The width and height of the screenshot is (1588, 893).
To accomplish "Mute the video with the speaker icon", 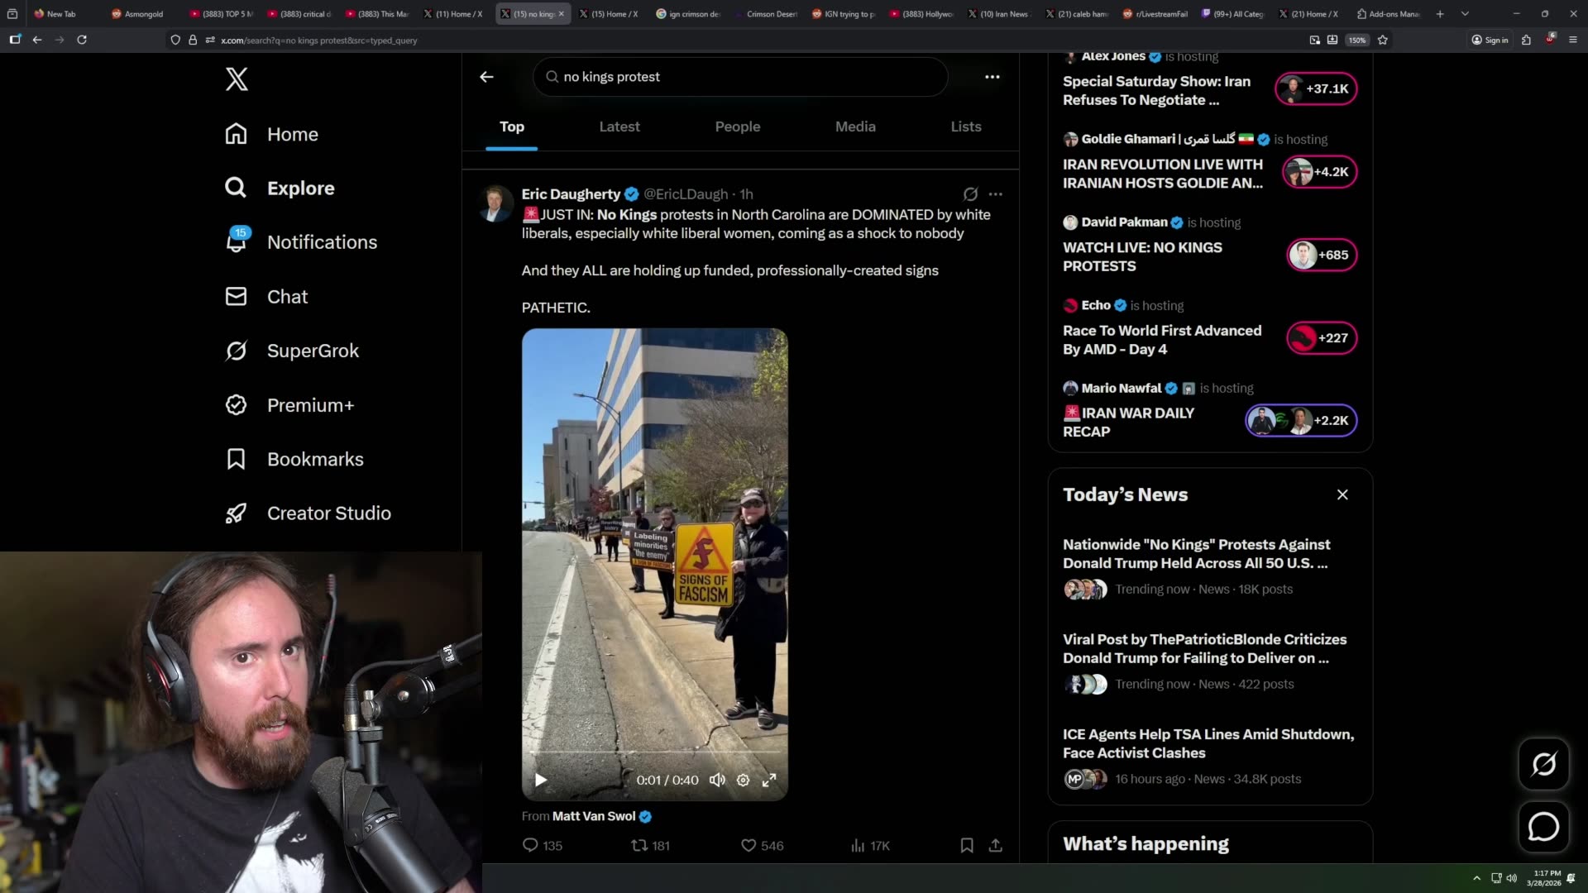I will [717, 780].
